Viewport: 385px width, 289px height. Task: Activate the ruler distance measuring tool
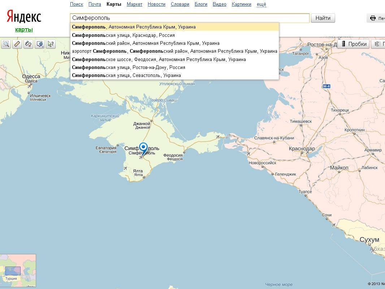coord(17,44)
